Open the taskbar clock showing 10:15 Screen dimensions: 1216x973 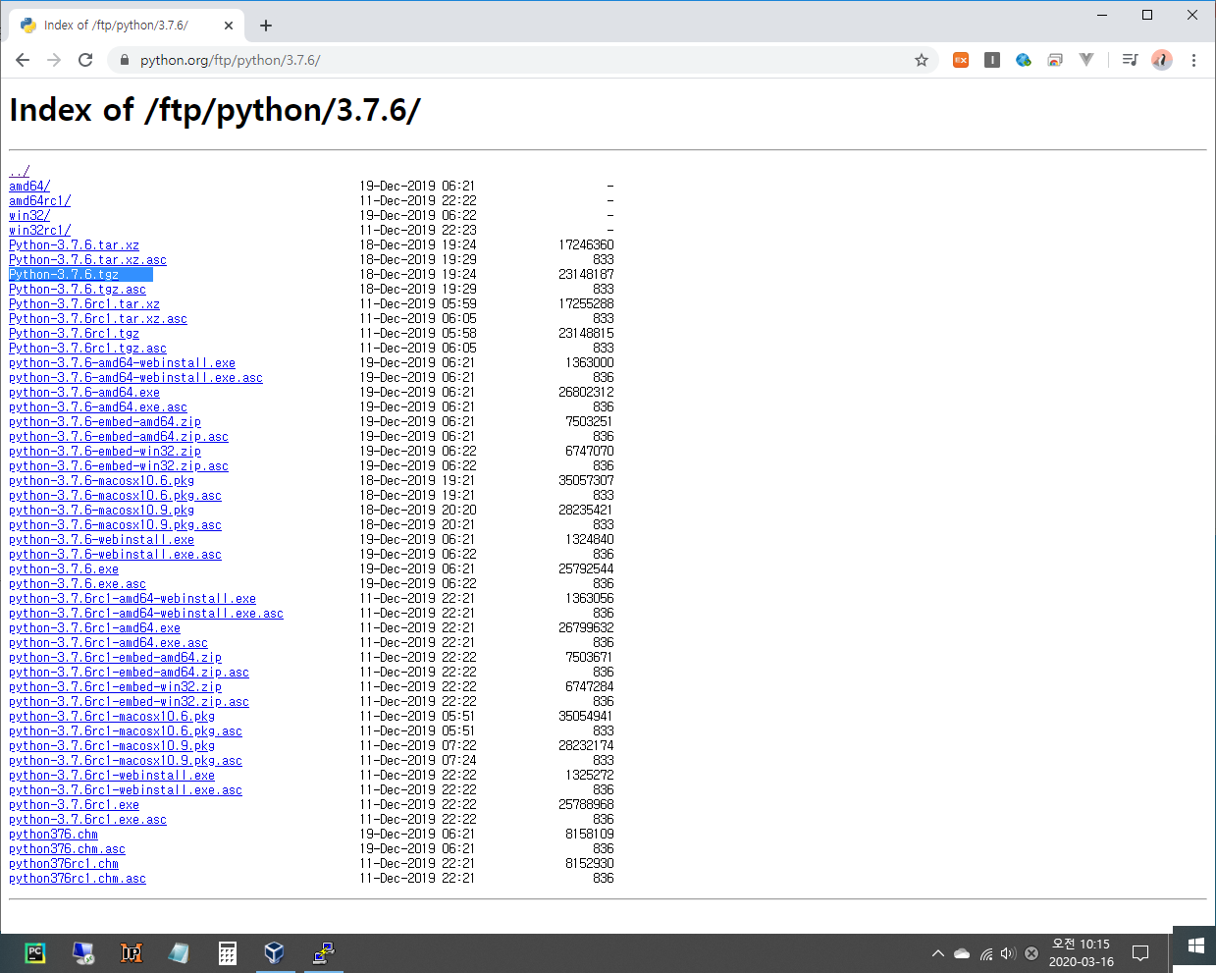pyautogui.click(x=1081, y=952)
